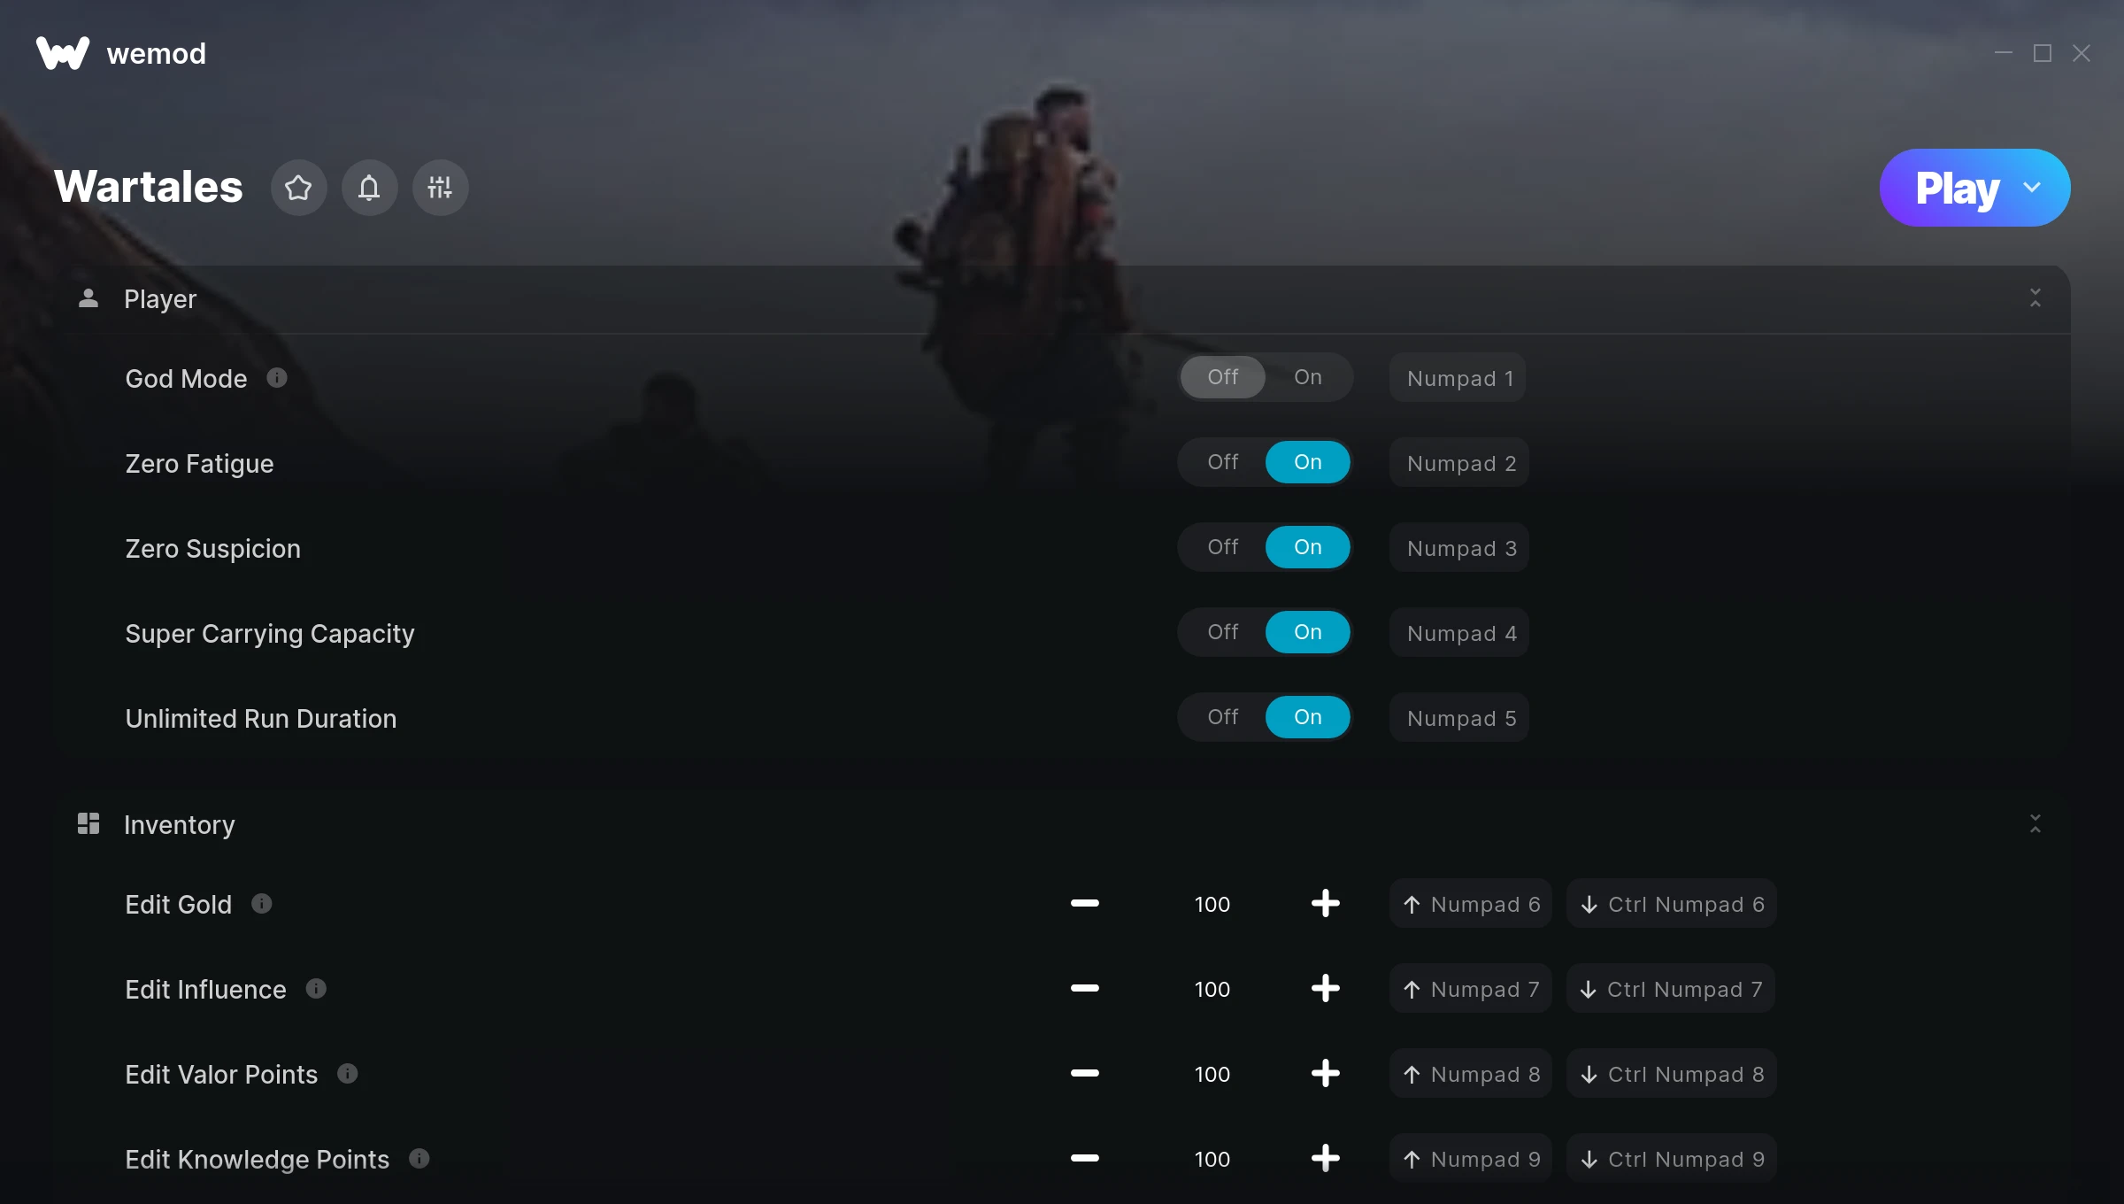Screen dimensions: 2124x1204
Task: Switch Zero Fatigue to Off
Action: click(1223, 462)
